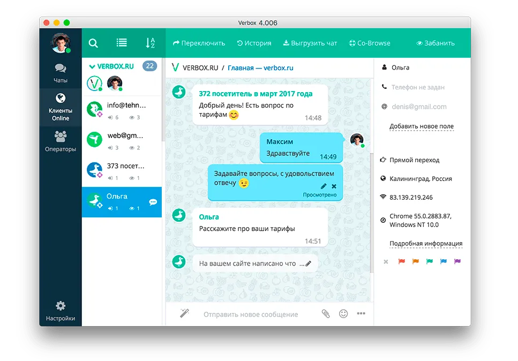The image size is (518, 361).
Task: Open the Главная — verbox.ru page link
Action: tap(260, 68)
